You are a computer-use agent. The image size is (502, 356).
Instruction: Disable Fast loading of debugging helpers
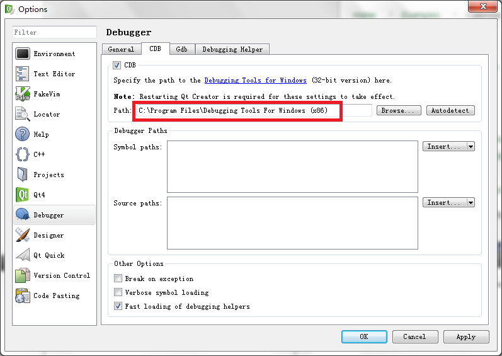click(118, 306)
